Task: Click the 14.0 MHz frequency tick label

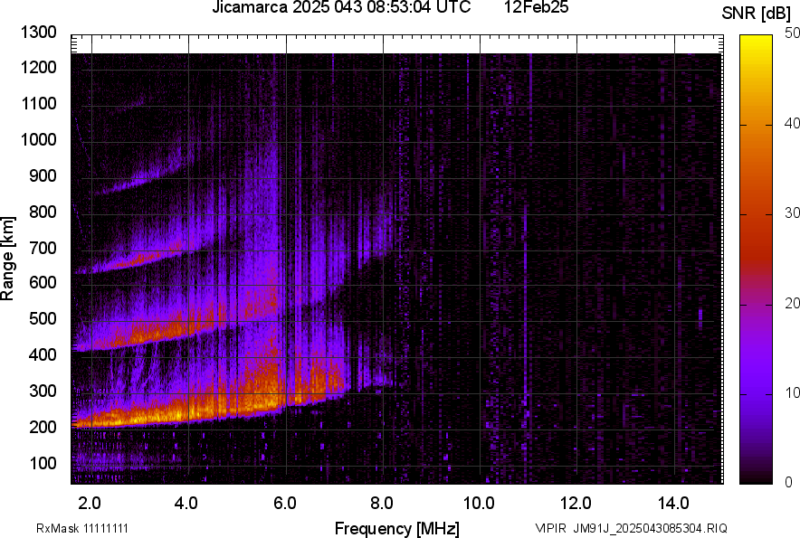Action: (x=672, y=503)
